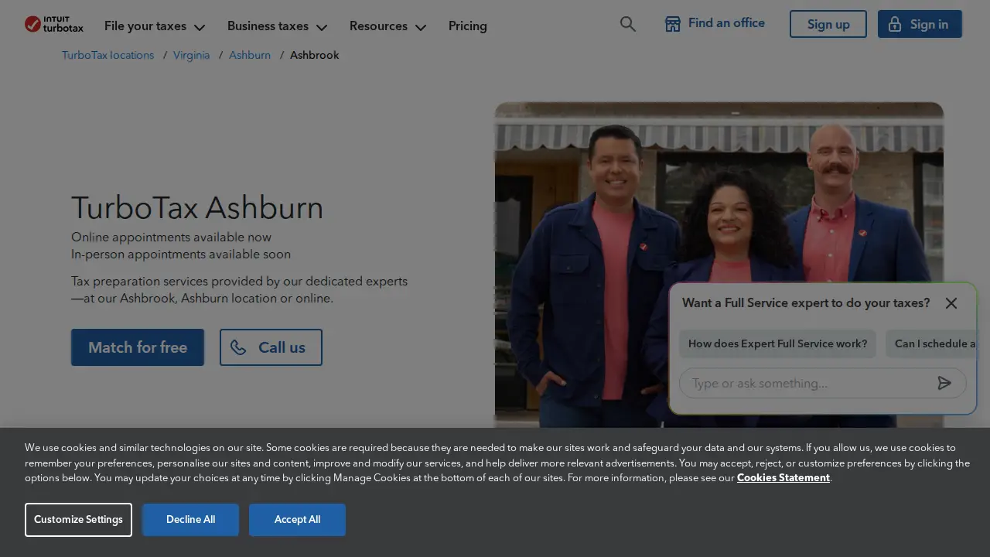Click Customize Settings in cookie banner
This screenshot has height=557, width=990.
(78, 520)
